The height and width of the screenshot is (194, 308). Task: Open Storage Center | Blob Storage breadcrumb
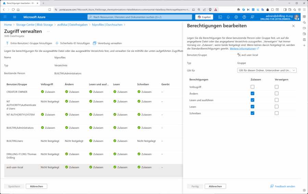pos(34,25)
